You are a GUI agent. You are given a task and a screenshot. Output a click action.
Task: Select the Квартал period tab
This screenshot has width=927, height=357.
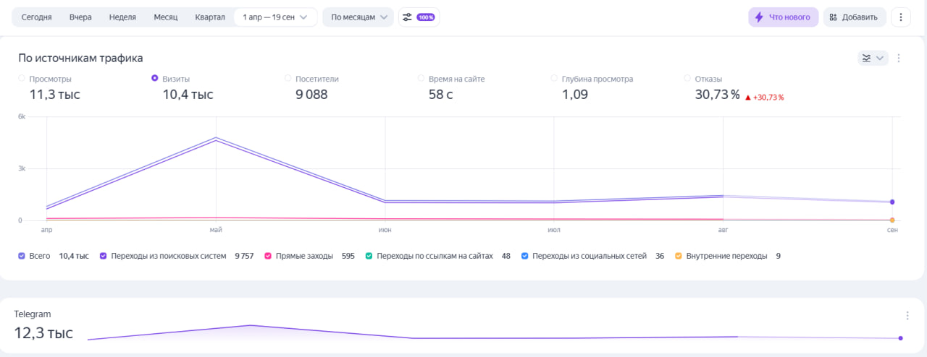[x=210, y=17]
